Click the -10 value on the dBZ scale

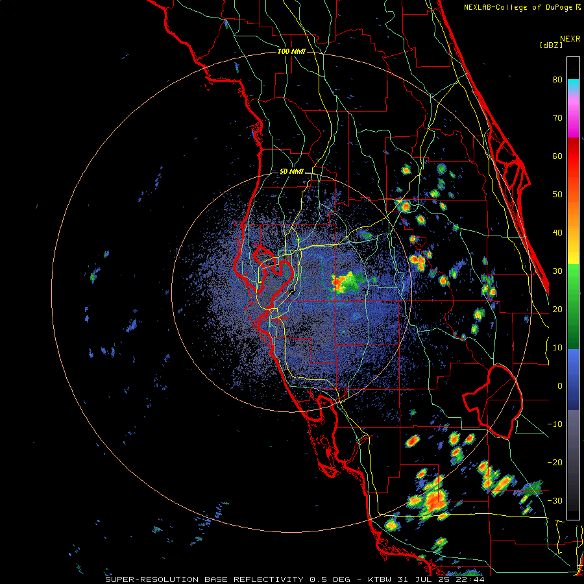(555, 424)
